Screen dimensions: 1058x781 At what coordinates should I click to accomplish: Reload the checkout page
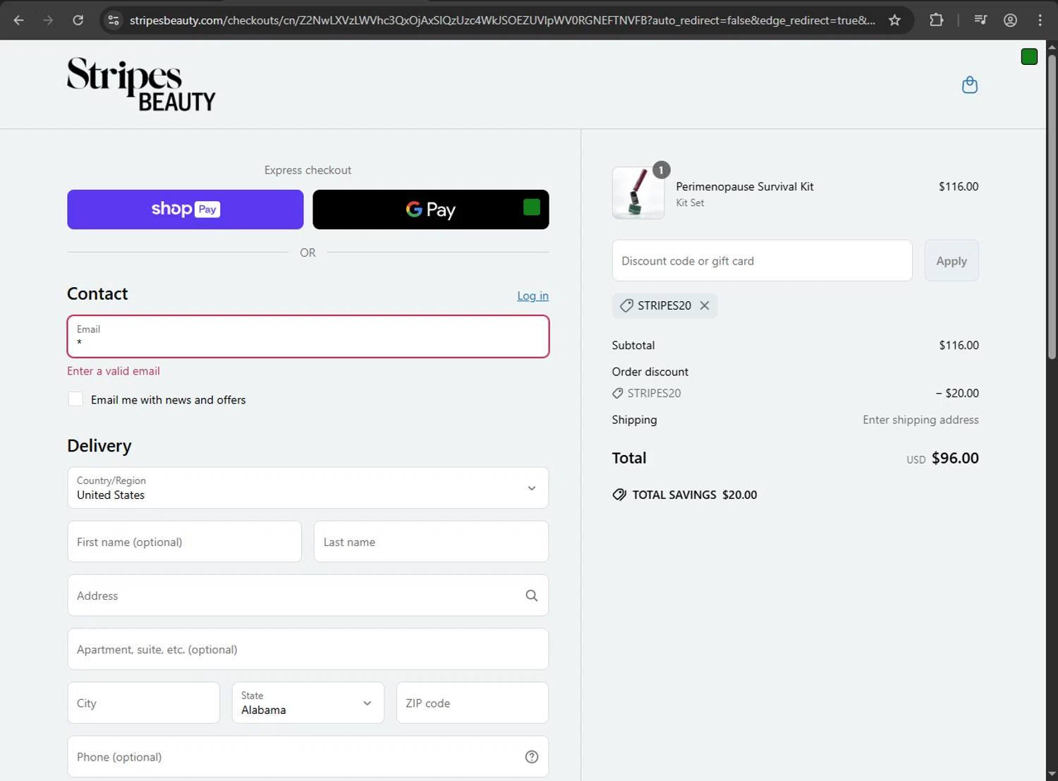pos(78,20)
